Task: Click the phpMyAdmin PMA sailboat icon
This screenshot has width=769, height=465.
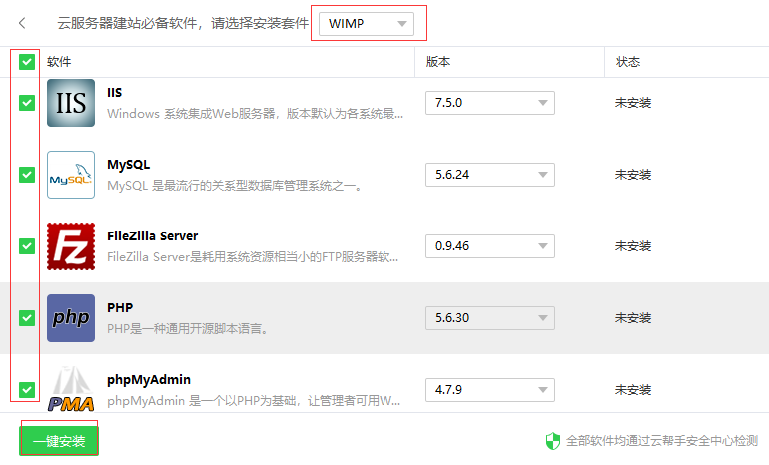Action: click(71, 389)
